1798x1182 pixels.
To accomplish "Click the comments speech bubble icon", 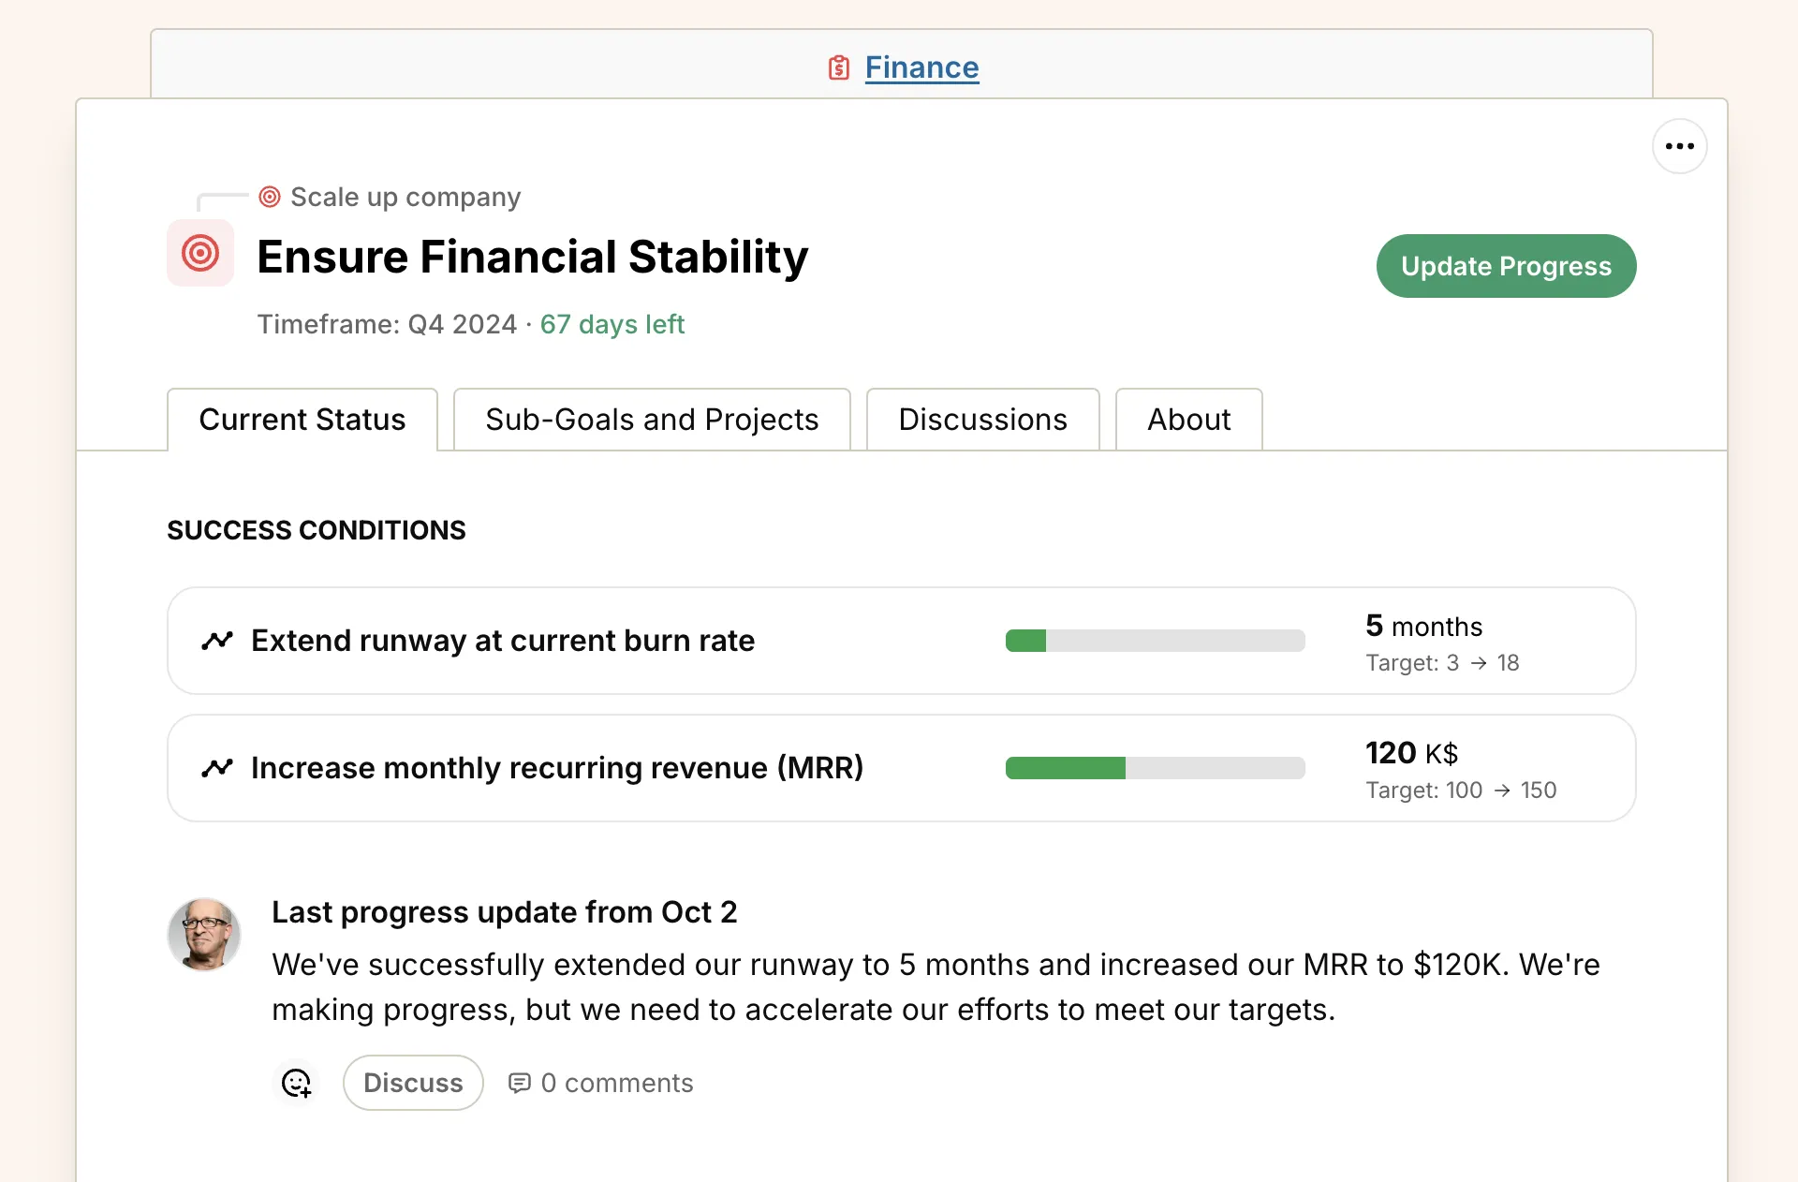I will [519, 1083].
